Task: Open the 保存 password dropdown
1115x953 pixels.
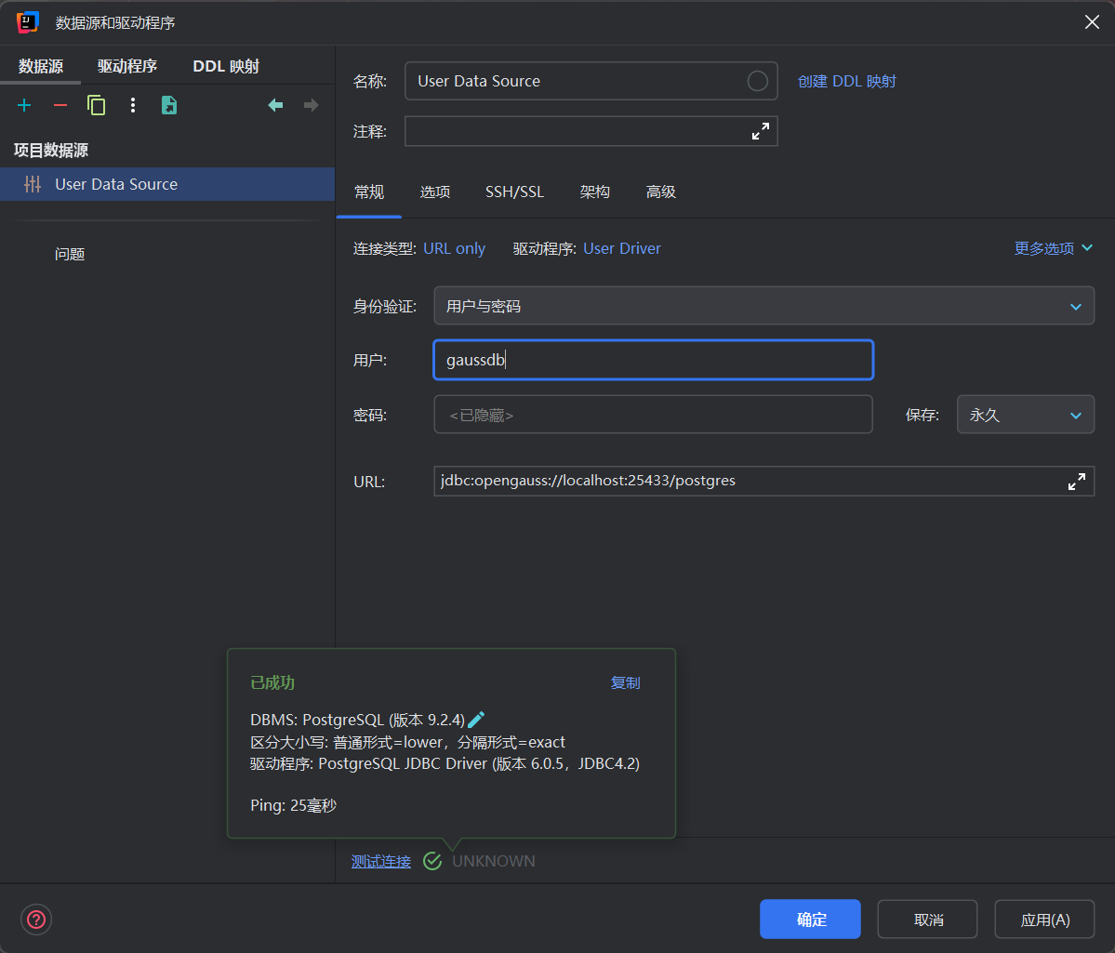Action: click(x=1026, y=415)
